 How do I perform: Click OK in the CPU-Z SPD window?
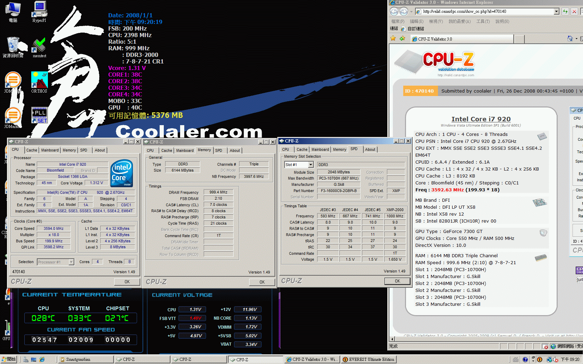click(x=397, y=281)
